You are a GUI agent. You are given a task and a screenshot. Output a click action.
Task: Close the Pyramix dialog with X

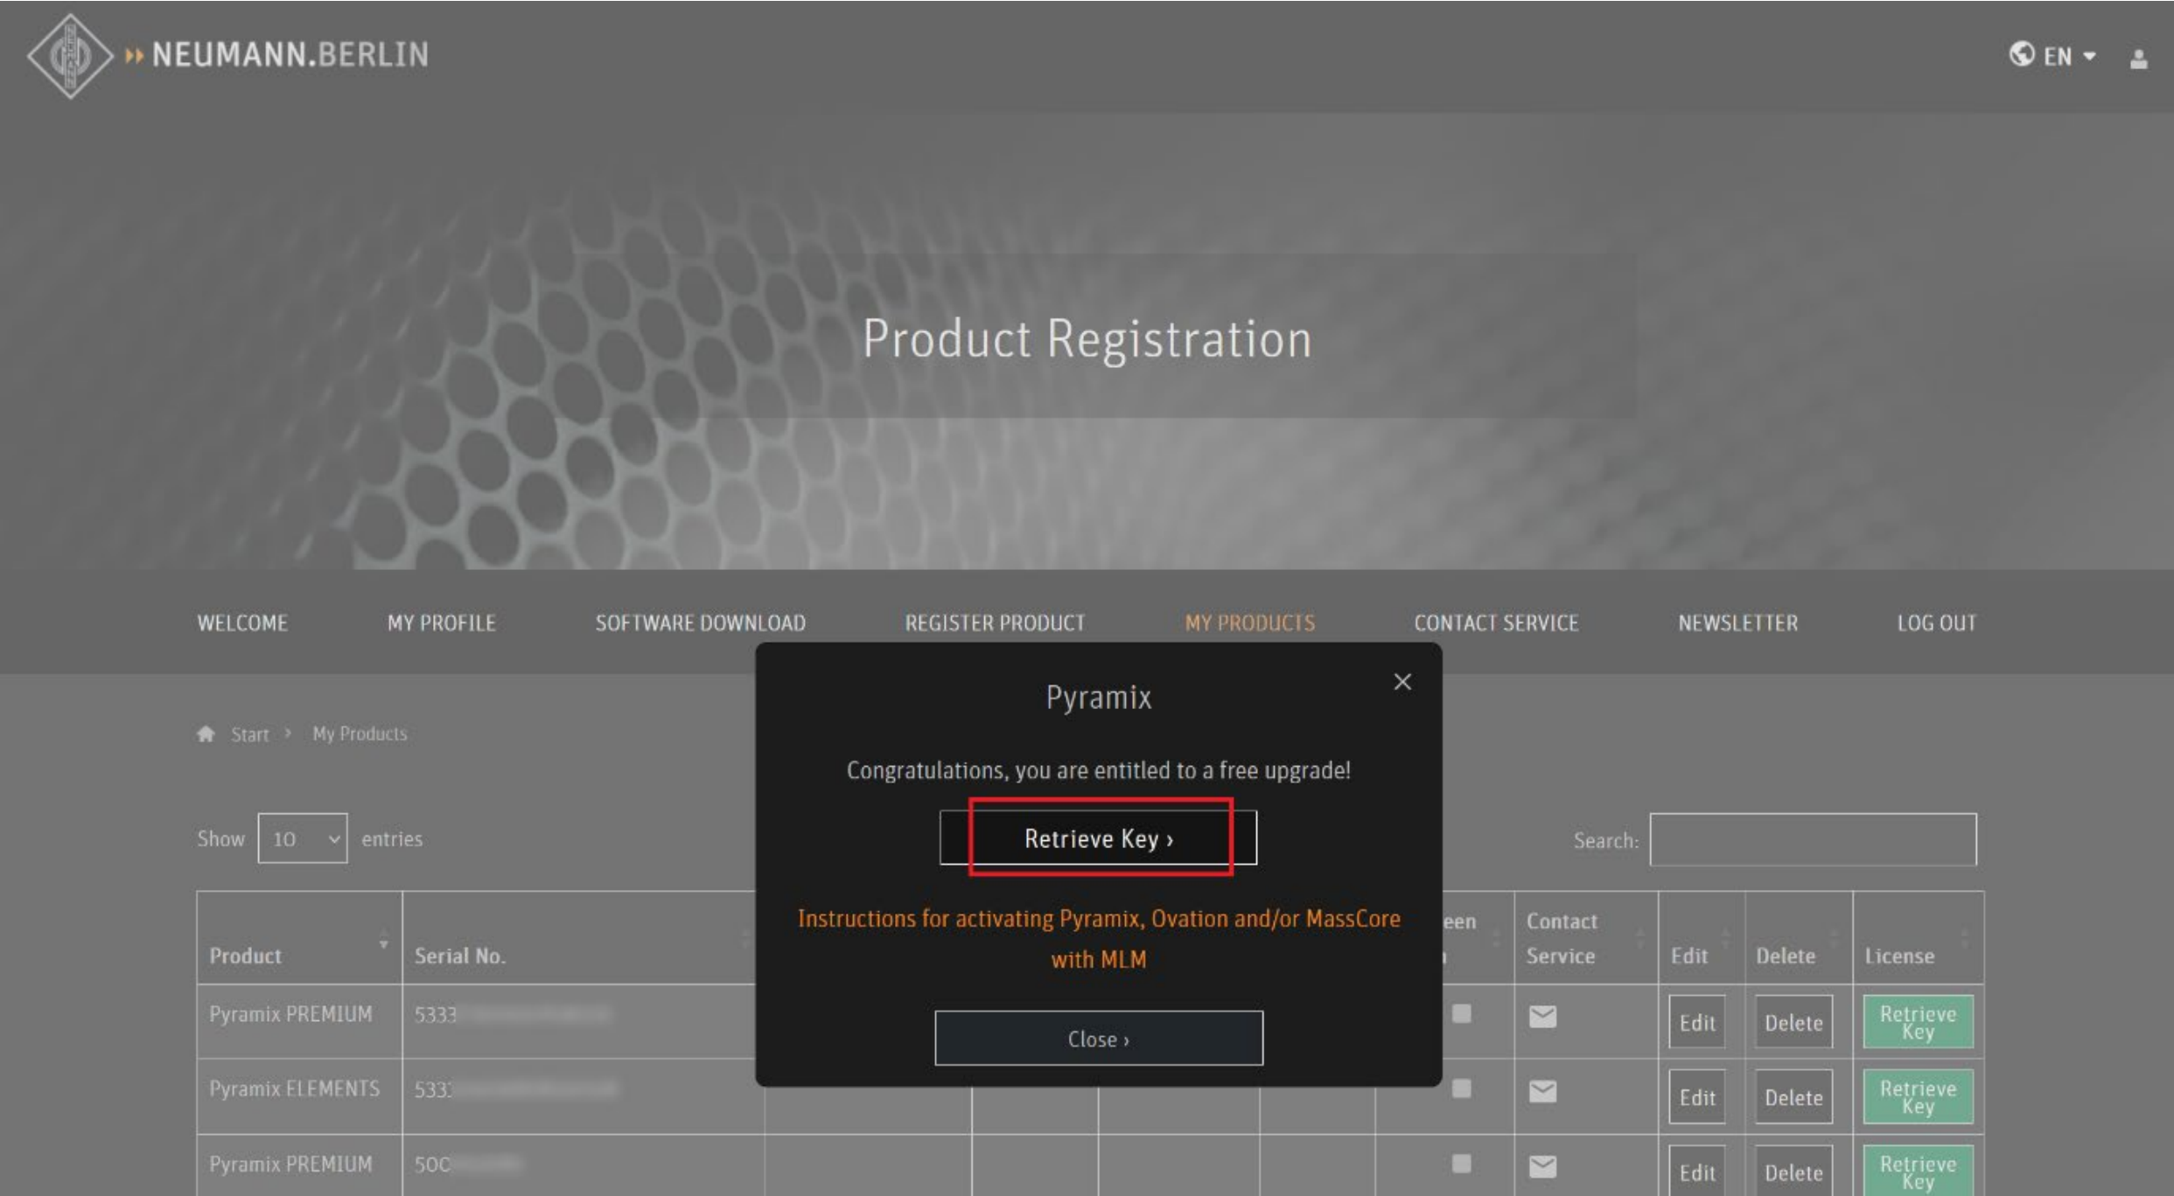pos(1402,682)
